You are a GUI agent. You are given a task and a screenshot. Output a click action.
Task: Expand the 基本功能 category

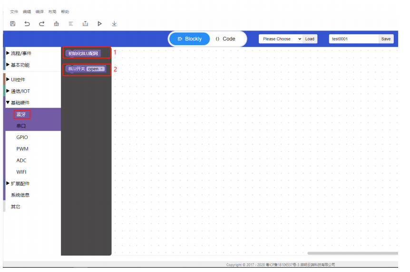33,65
